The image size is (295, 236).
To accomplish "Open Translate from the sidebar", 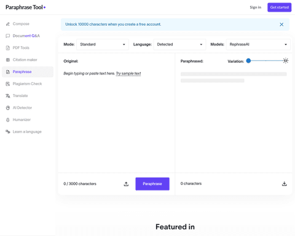I will point(20,96).
